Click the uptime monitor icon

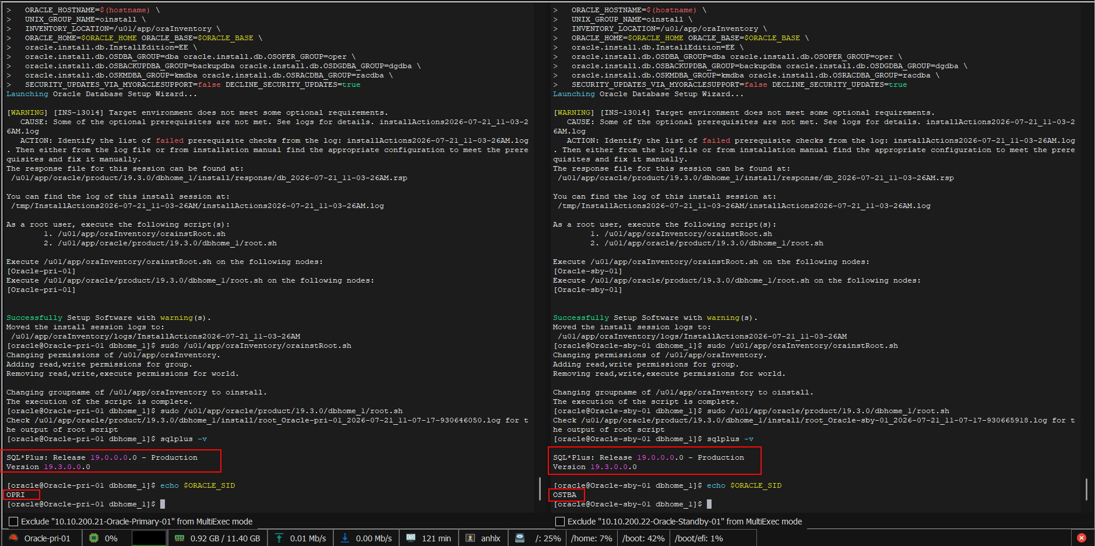click(x=411, y=538)
